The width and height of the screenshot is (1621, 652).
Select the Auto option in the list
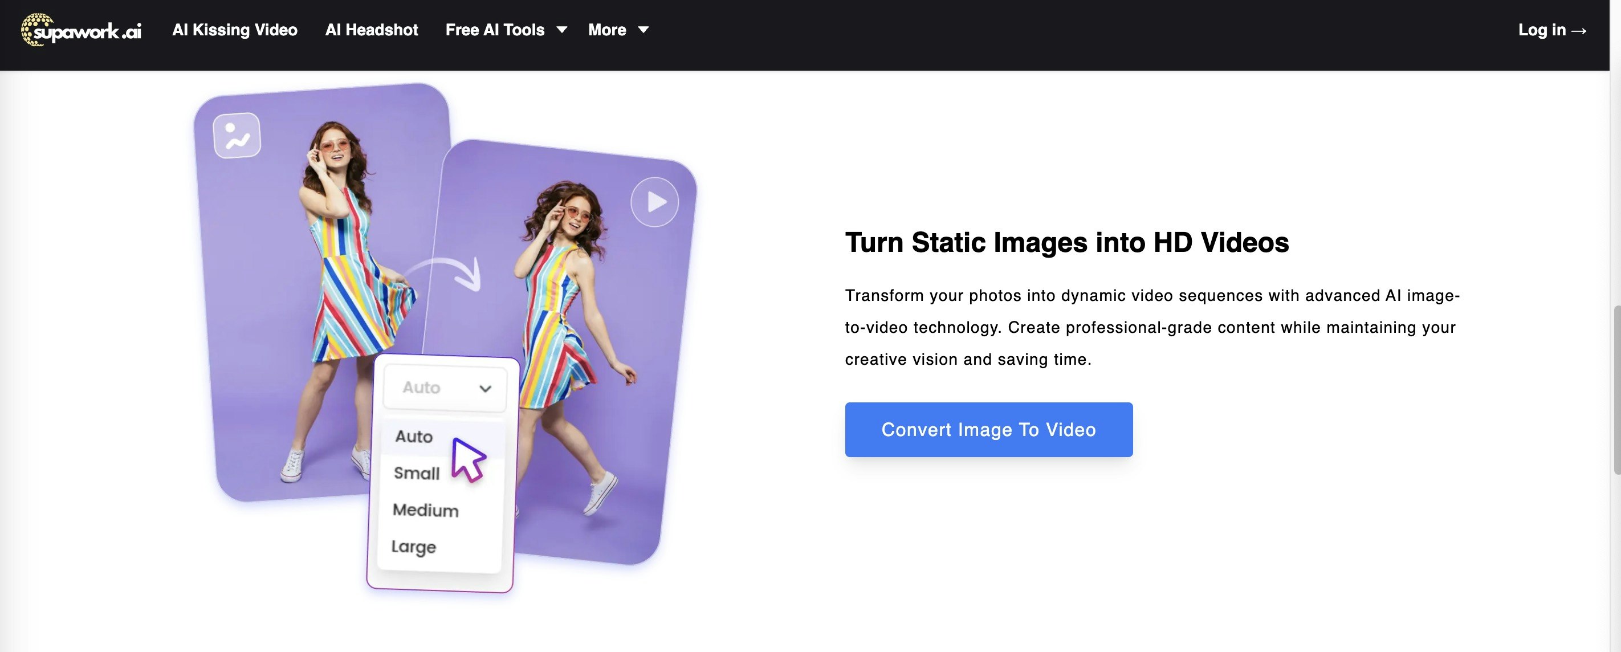click(x=414, y=436)
